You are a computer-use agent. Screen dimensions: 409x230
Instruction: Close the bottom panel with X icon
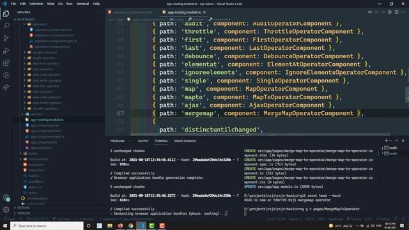[x=403, y=141]
